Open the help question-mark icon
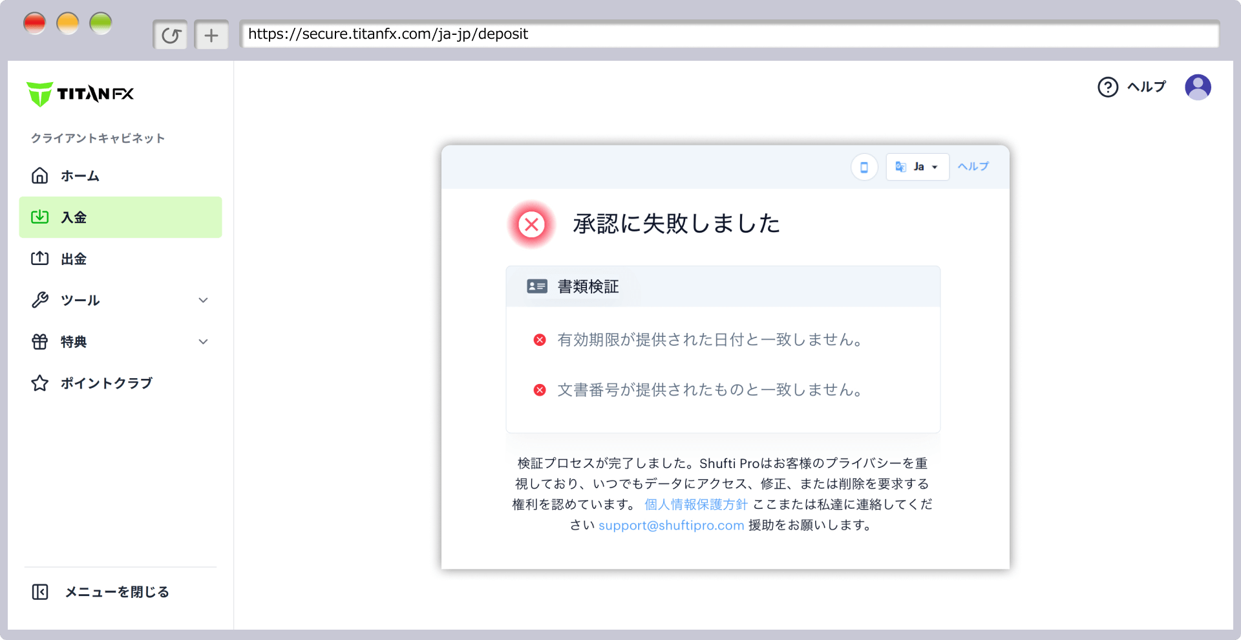Screen dimensions: 1241x640 [x=1108, y=87]
